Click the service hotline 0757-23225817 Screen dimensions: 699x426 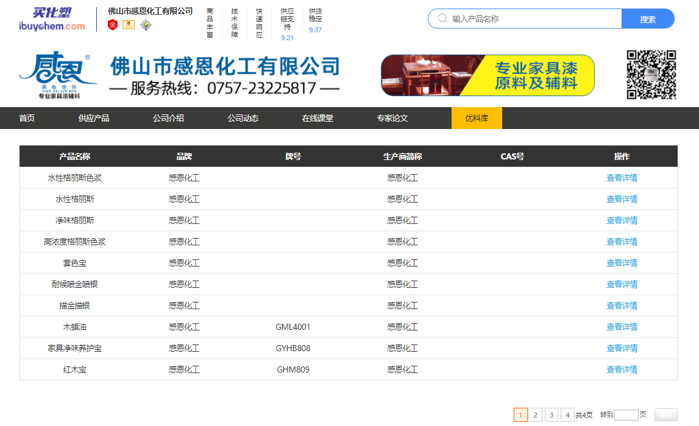point(261,88)
